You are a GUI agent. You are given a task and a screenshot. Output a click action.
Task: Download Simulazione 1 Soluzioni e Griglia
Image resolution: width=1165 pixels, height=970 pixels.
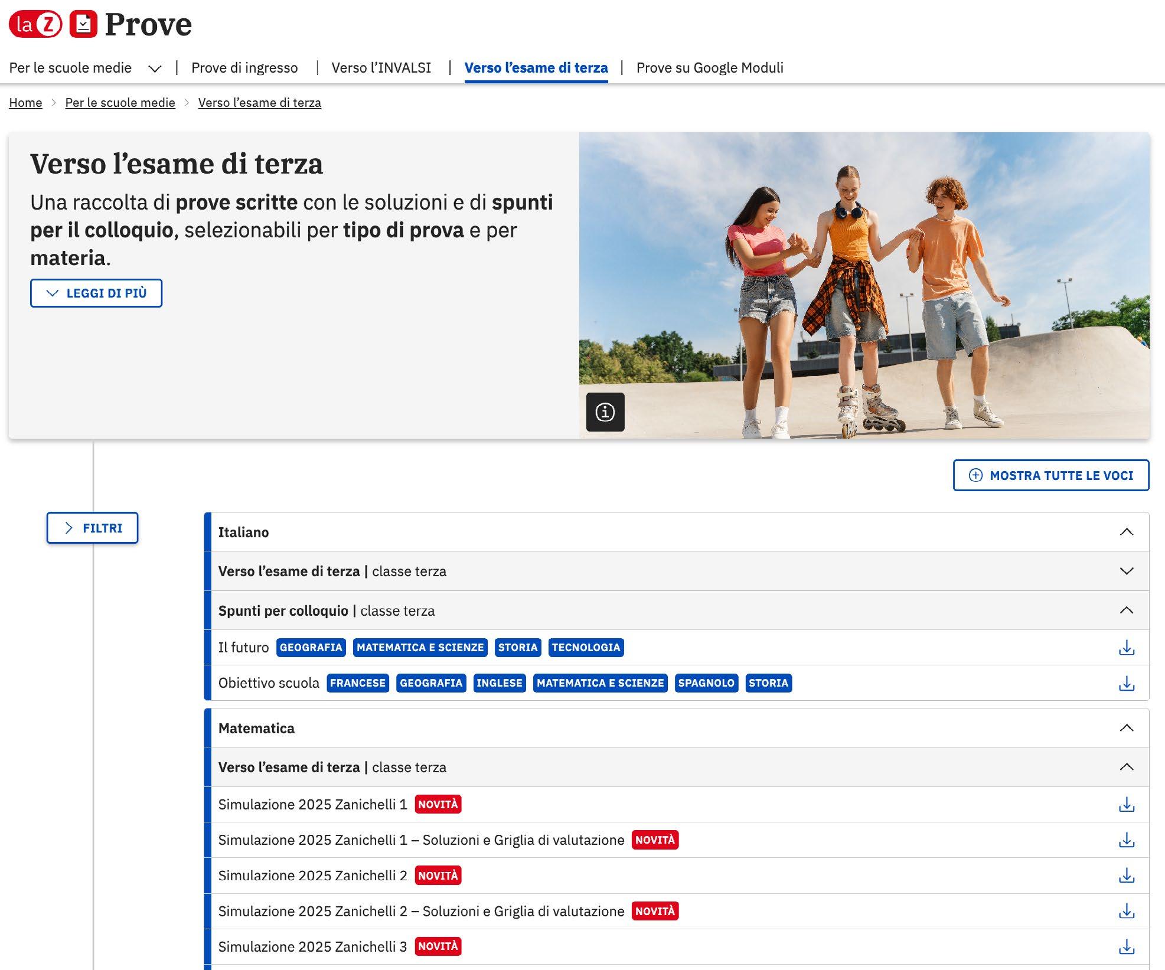(1126, 840)
